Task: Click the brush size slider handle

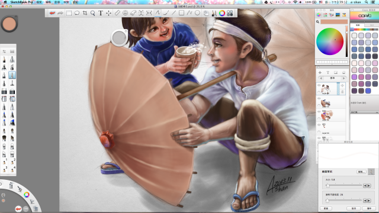Action: [x=327, y=185]
